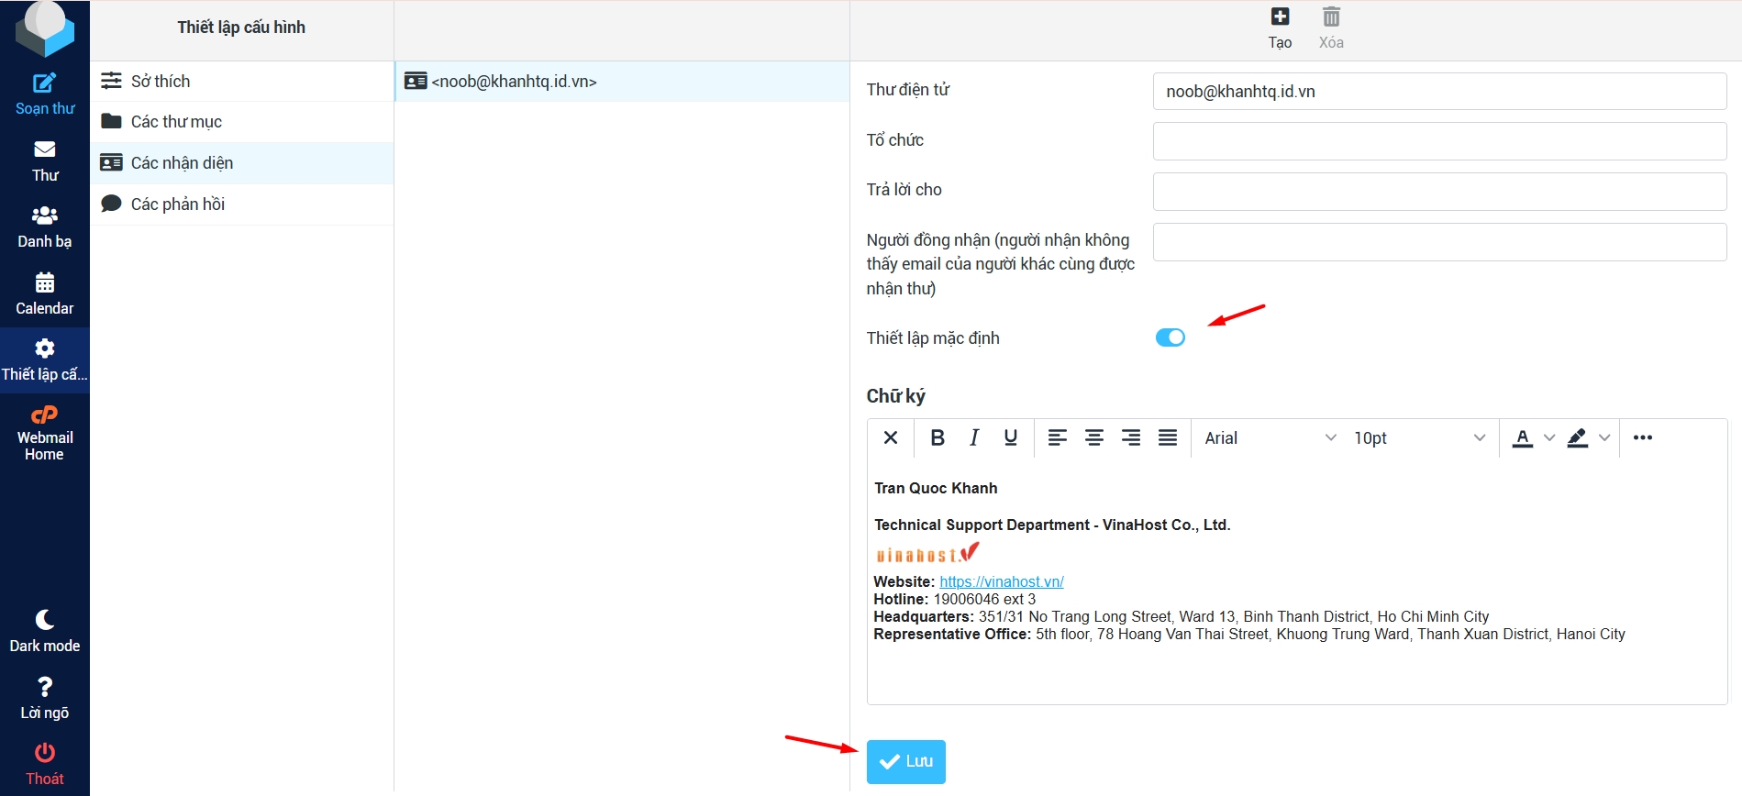
Task: Open the Danh bạ contacts icon
Action: [x=44, y=216]
